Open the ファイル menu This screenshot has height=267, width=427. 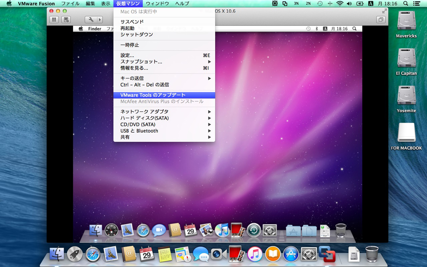tap(70, 3)
